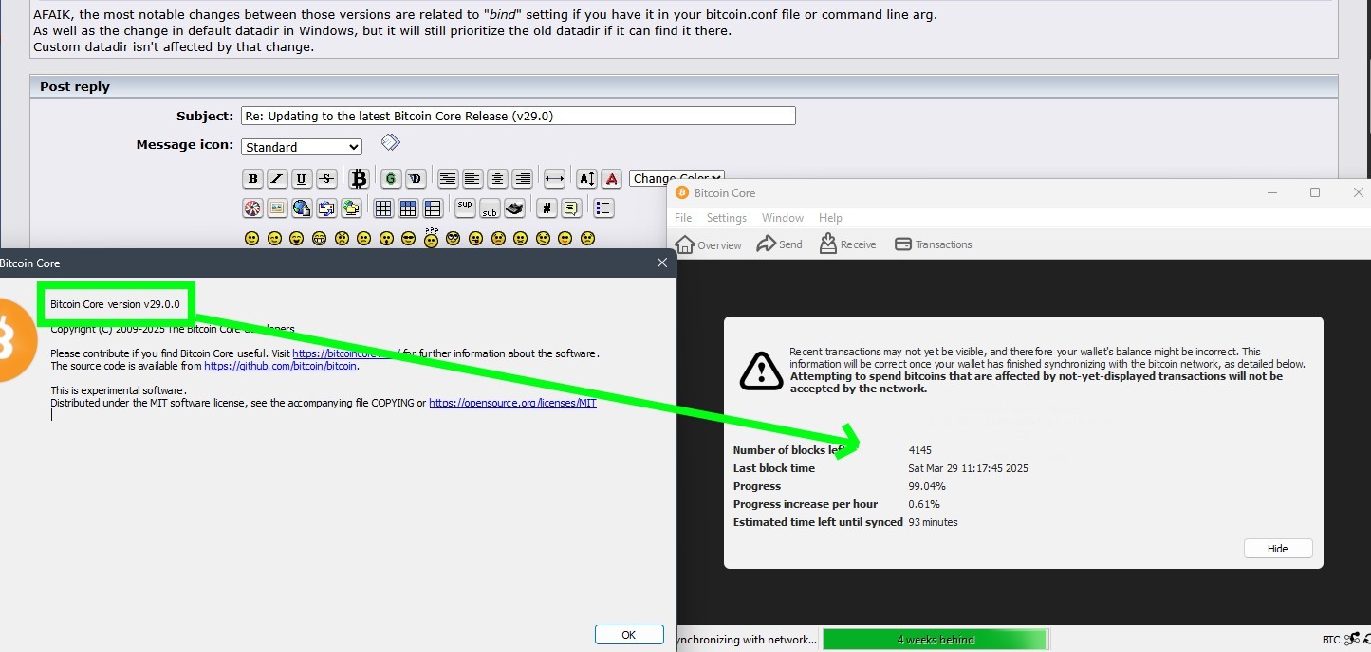Insert the confused ??? smiley
This screenshot has height=652, width=1371.
coord(432,237)
